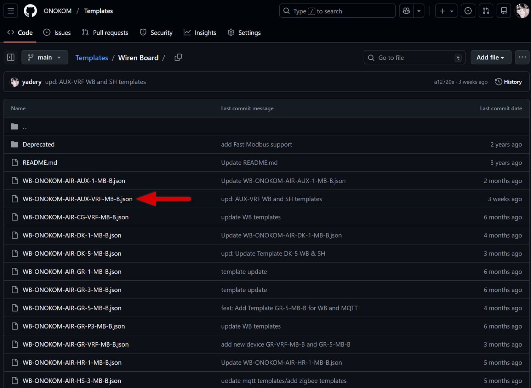This screenshot has width=531, height=388.
Task: Open the notifications inbox icon
Action: 504,11
